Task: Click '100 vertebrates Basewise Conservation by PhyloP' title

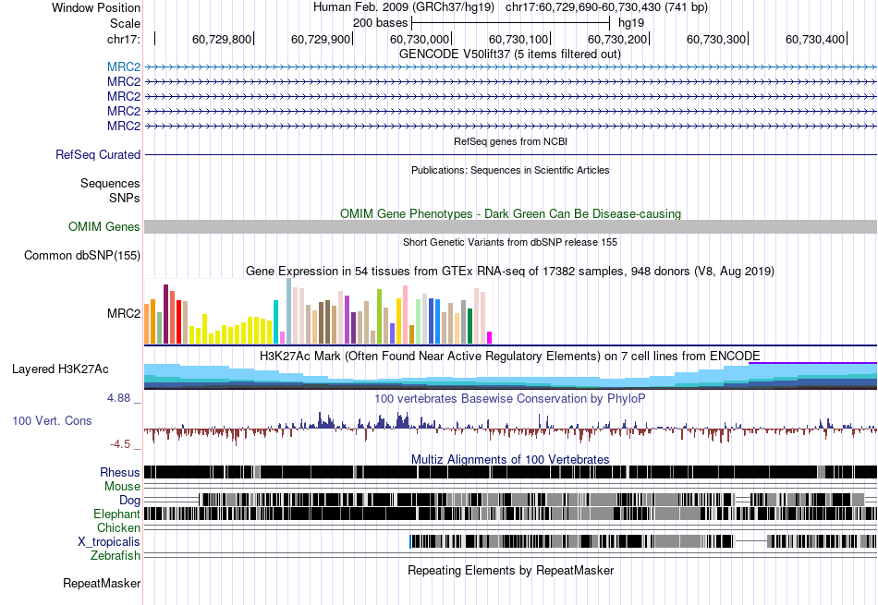Action: (x=510, y=398)
